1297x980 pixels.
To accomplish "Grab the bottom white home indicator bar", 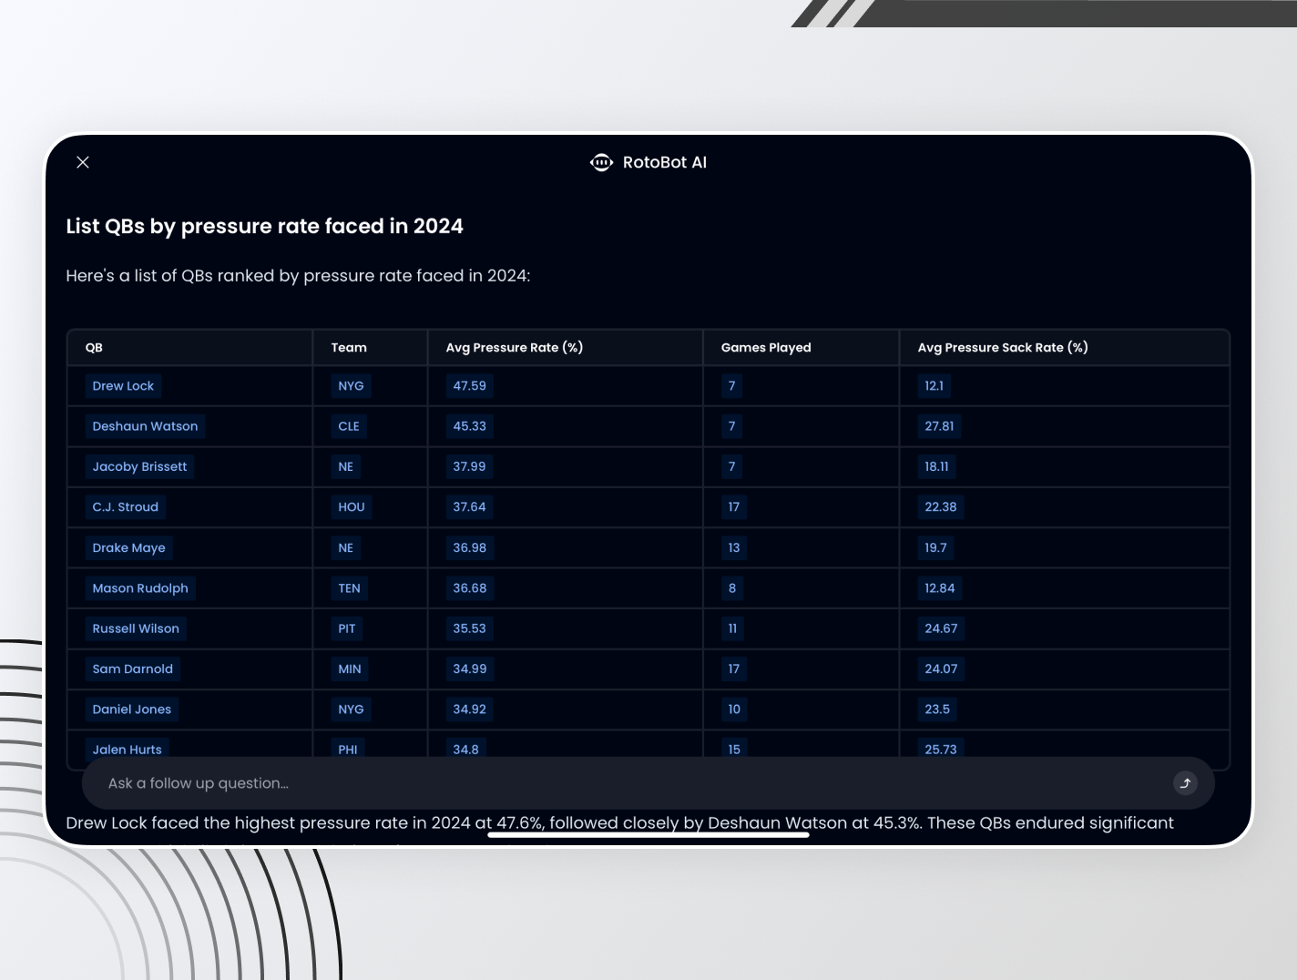I will (648, 834).
